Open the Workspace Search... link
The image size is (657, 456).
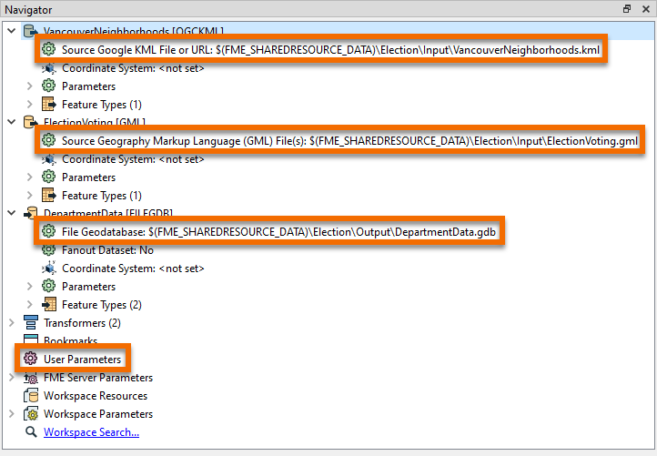(x=91, y=432)
